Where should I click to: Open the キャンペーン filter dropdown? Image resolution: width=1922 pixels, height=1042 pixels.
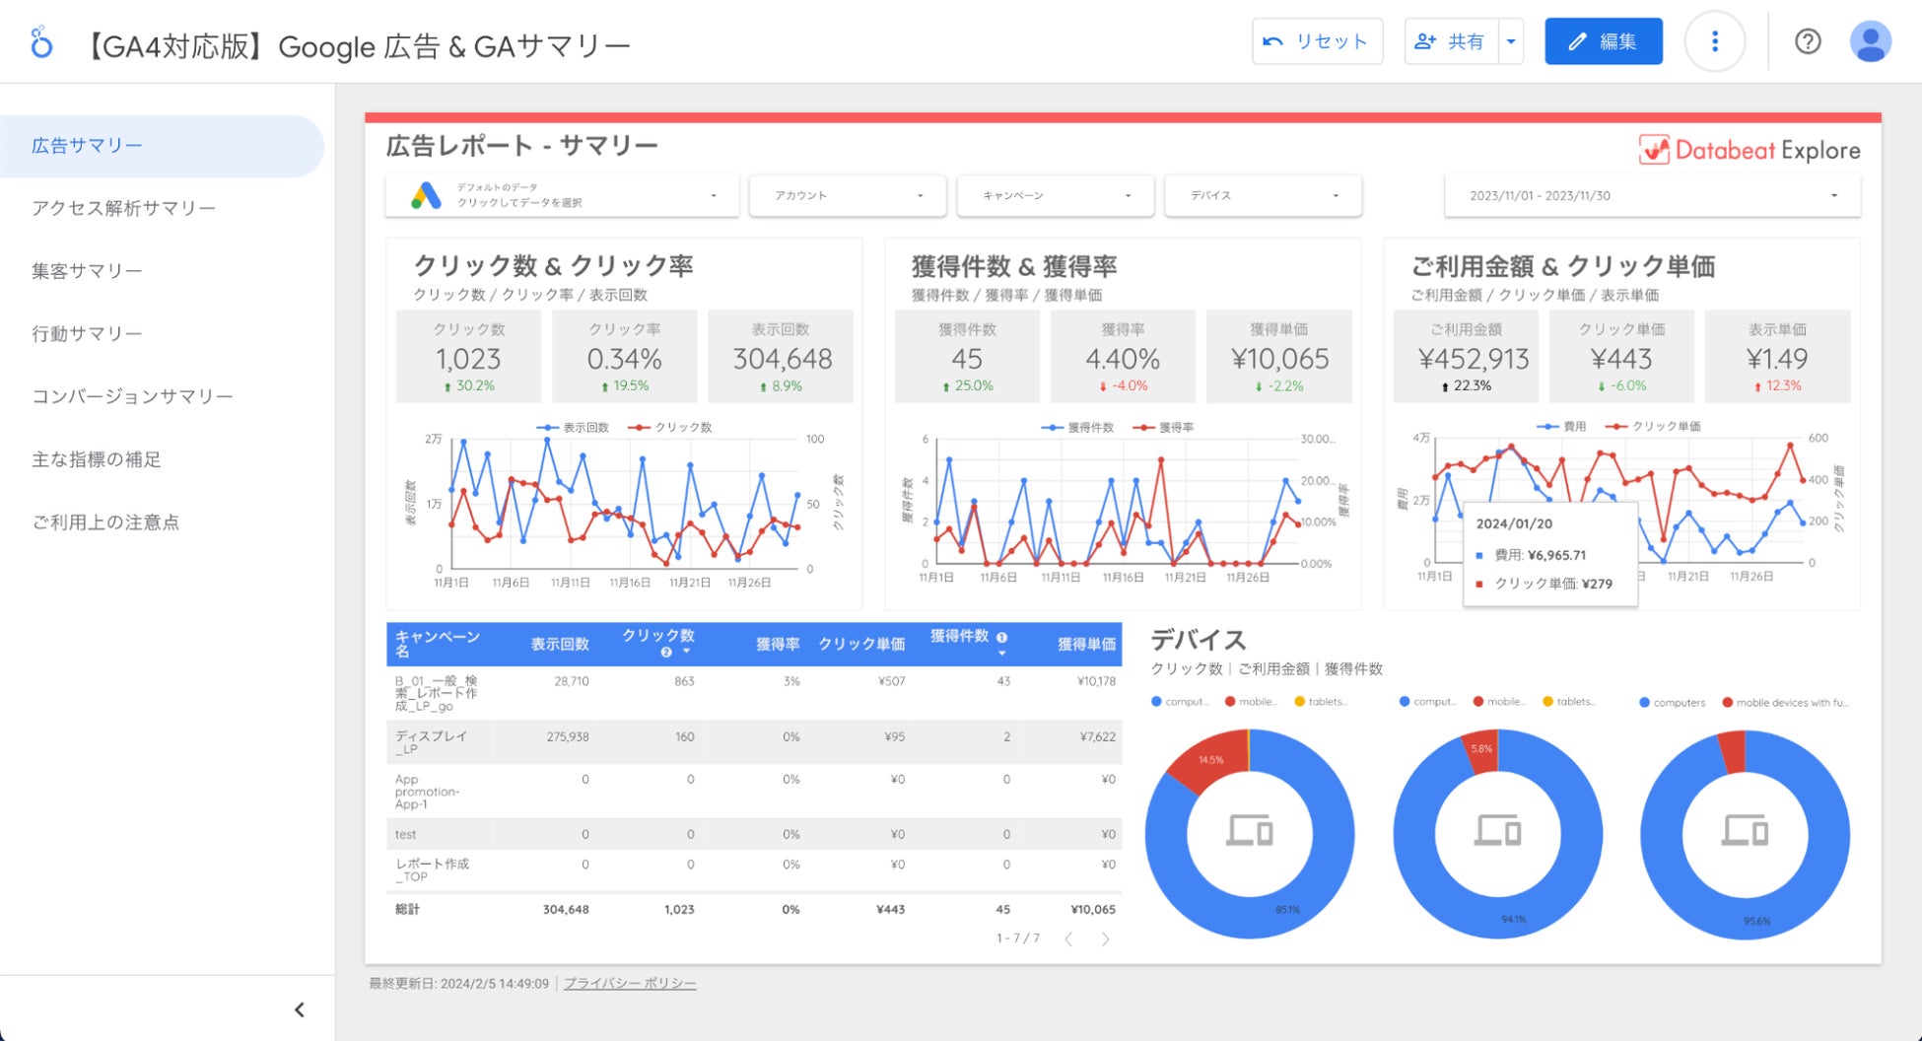[x=1056, y=195]
